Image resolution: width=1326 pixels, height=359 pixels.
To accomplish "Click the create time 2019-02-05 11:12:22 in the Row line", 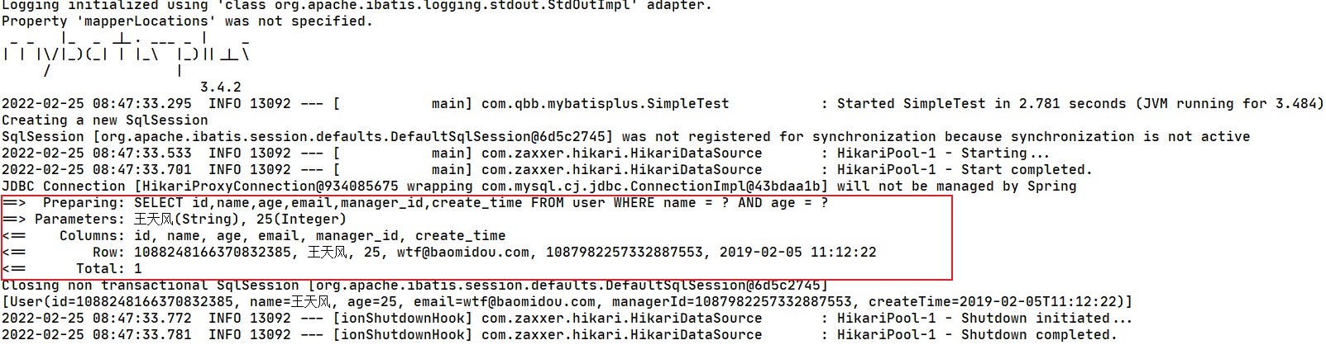I will [x=797, y=253].
